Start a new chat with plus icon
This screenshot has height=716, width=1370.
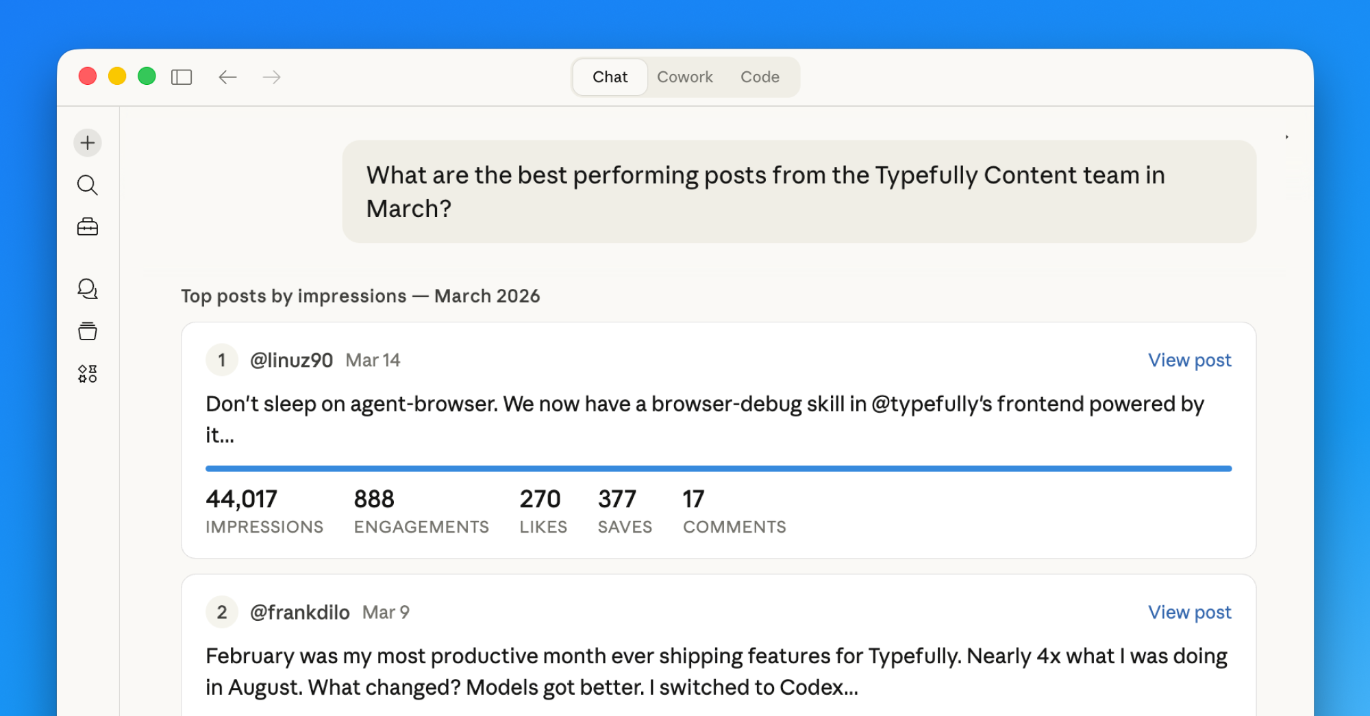tap(88, 143)
